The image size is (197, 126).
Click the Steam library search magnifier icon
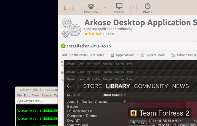tap(68, 95)
